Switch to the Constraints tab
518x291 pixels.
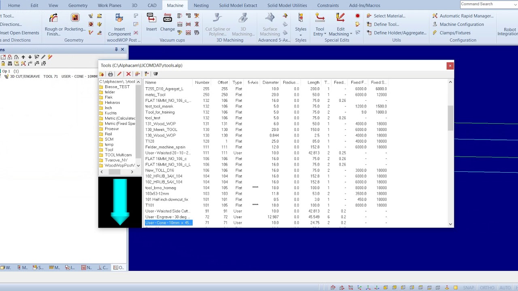[328, 5]
